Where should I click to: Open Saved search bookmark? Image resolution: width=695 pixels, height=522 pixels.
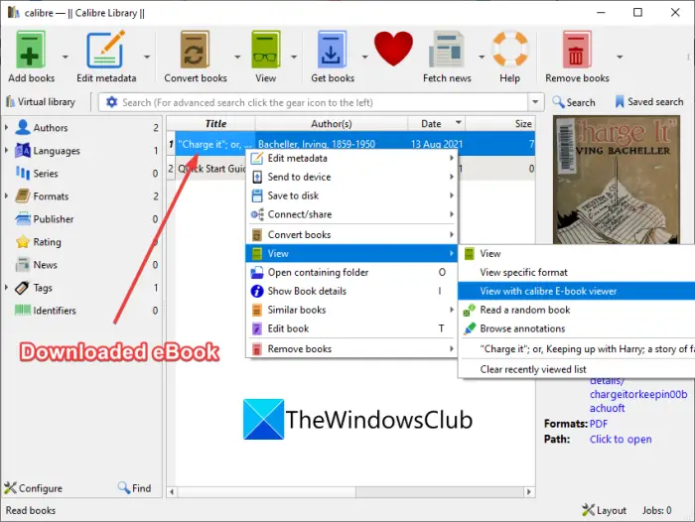click(x=649, y=102)
